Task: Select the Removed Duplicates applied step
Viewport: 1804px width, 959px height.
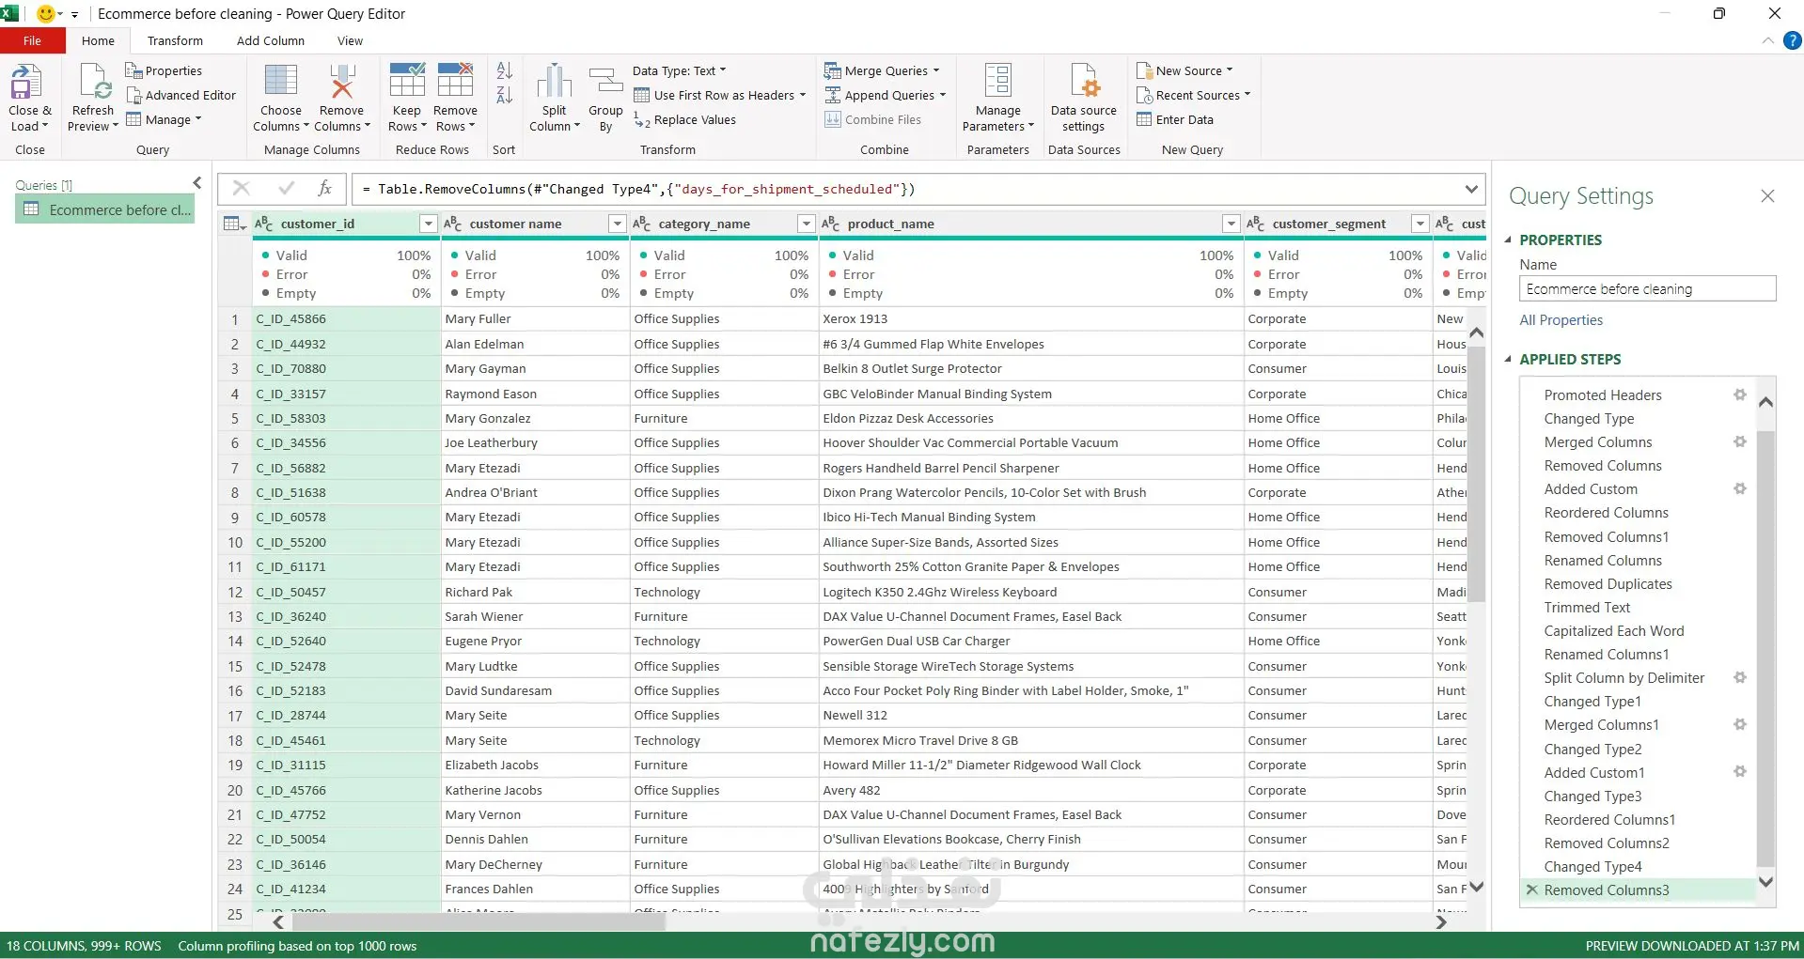Action: [x=1608, y=583]
